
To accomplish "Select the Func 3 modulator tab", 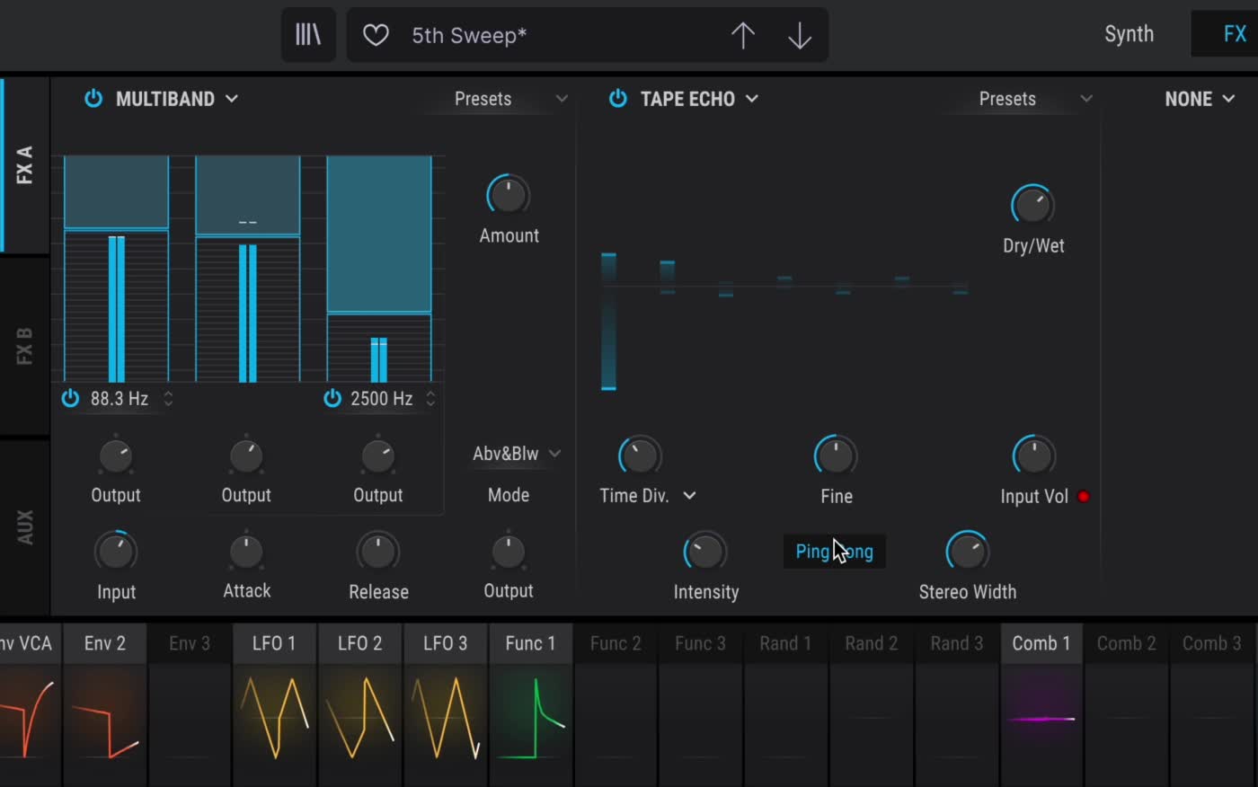I will pyautogui.click(x=700, y=643).
